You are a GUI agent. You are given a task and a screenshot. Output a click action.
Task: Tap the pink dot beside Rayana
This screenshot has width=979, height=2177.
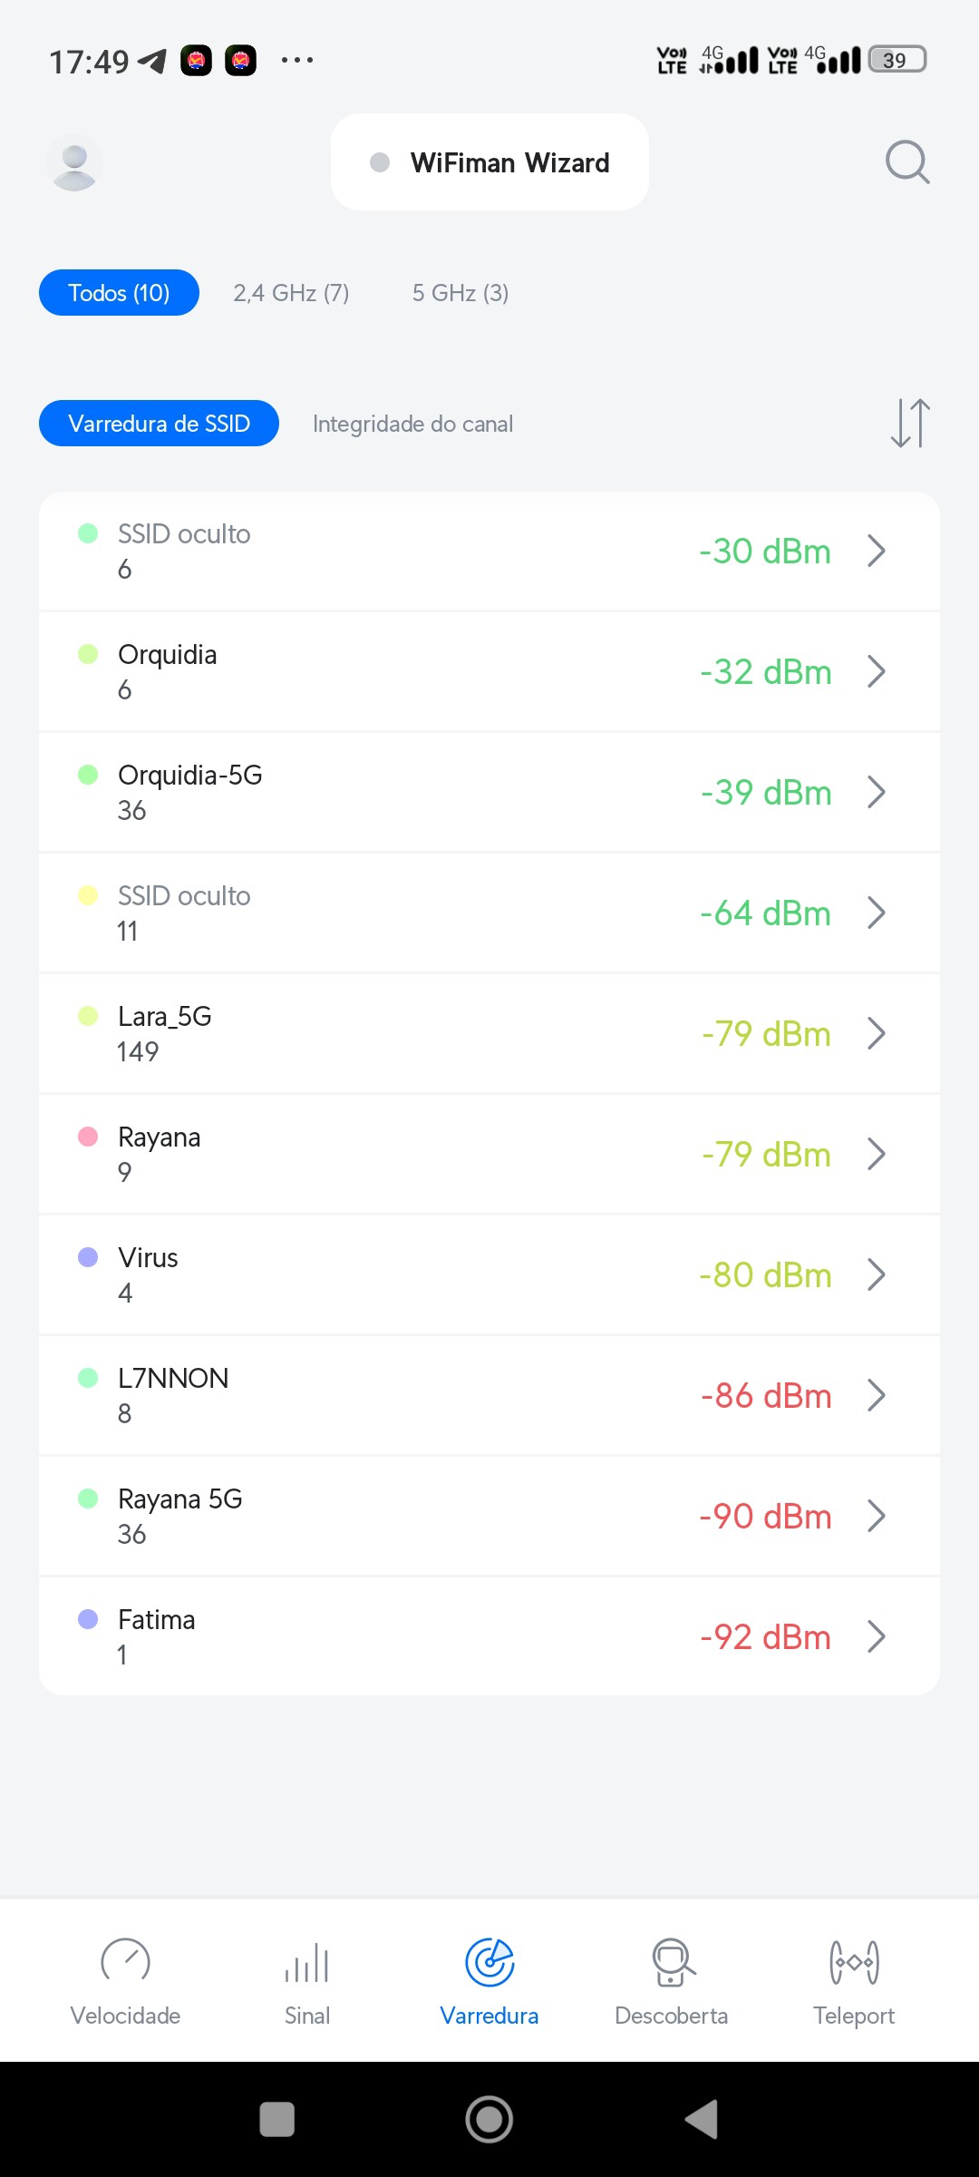88,1137
